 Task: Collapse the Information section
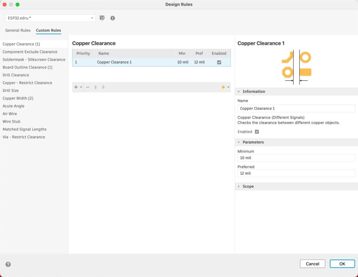[x=239, y=91]
